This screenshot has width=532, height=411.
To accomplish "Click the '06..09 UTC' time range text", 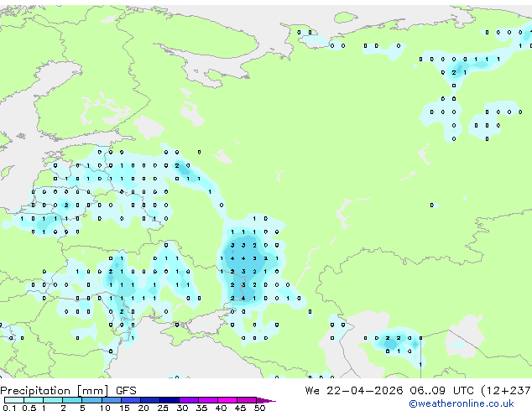I will [x=441, y=391].
